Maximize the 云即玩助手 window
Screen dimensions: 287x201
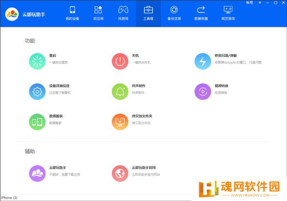tap(276, 3)
